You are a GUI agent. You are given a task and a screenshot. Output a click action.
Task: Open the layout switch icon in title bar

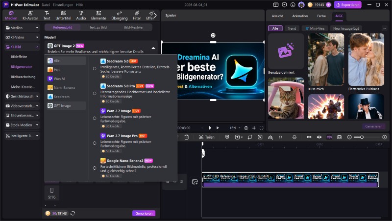pos(276,5)
